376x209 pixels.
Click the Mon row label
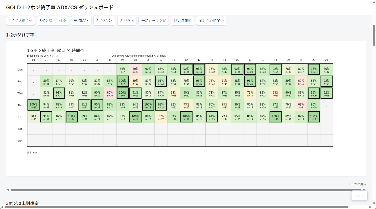[x=20, y=70]
